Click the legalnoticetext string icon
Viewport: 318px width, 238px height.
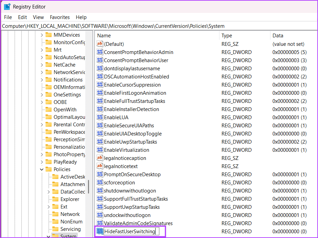point(100,166)
